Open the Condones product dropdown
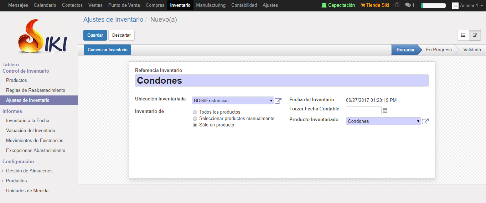The image size is (486, 203). tap(383, 121)
